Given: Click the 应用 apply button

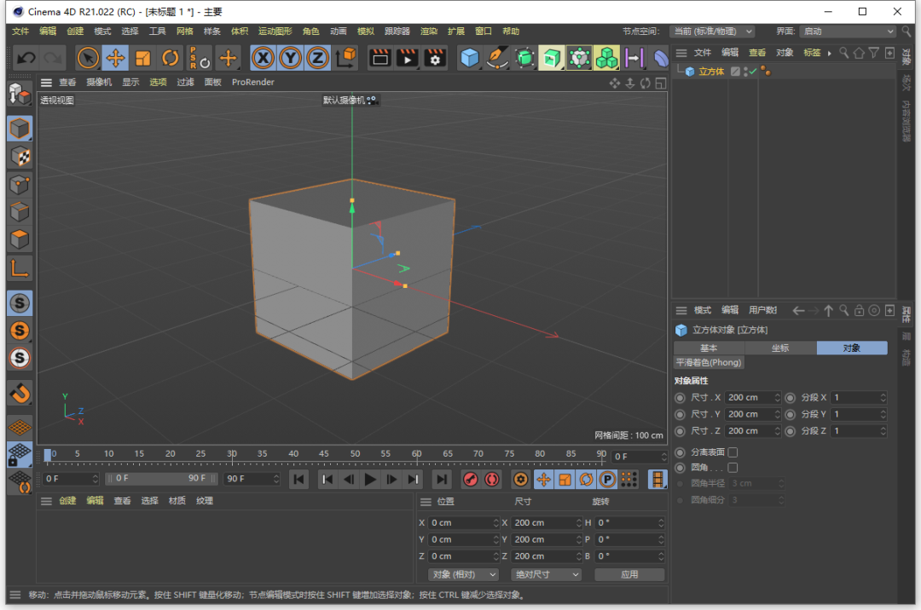Looking at the screenshot, I should [x=629, y=574].
